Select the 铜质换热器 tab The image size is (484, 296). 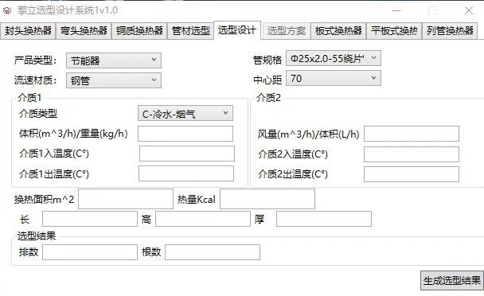pos(139,31)
